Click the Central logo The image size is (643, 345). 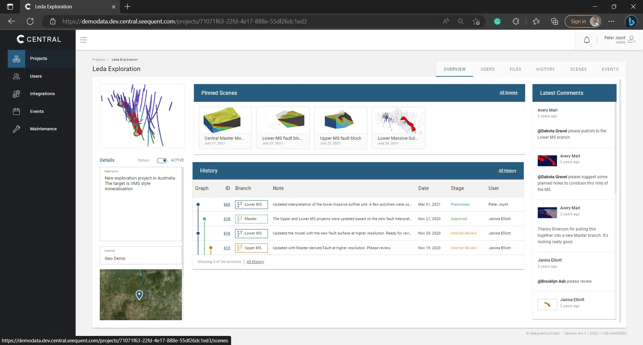pyautogui.click(x=38, y=39)
